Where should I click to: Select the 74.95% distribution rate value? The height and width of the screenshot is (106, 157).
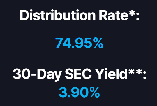pos(79,43)
